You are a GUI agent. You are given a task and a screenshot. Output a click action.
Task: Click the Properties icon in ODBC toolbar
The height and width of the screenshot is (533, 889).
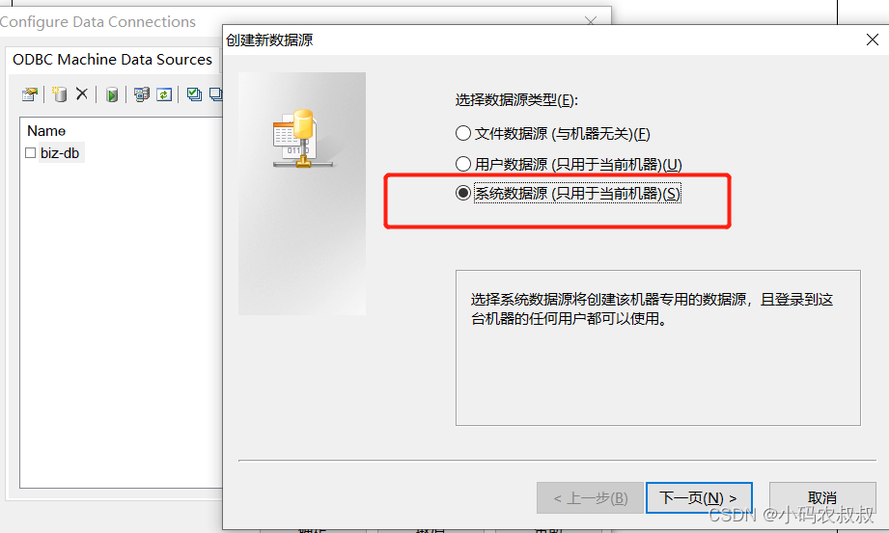[30, 94]
